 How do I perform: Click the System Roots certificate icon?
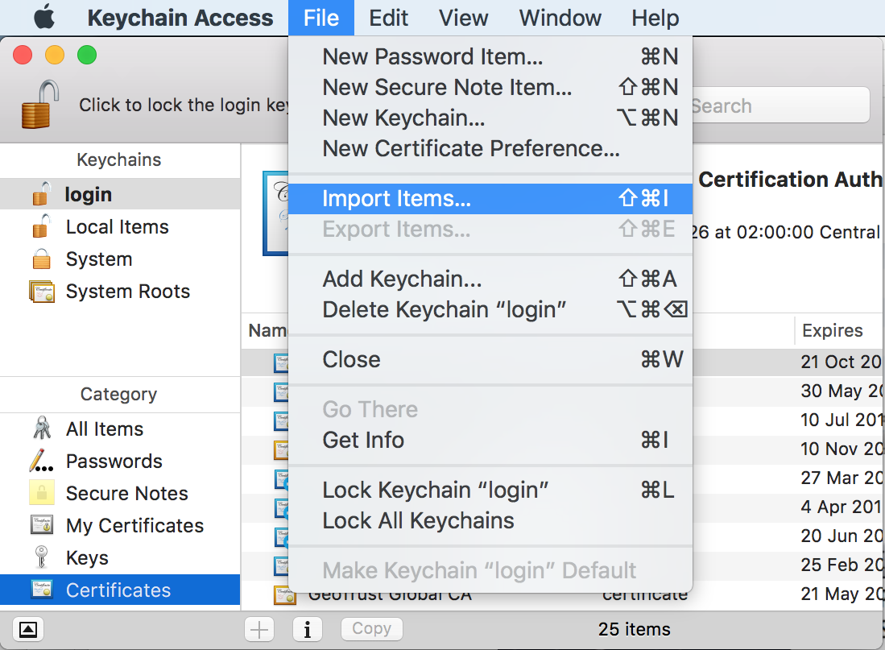coord(42,292)
